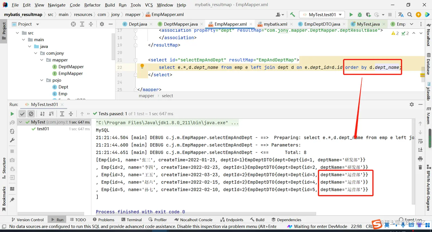432x232 pixels.
Task: Toggle auto-test rerun in Run sidebar
Action: tap(12, 131)
